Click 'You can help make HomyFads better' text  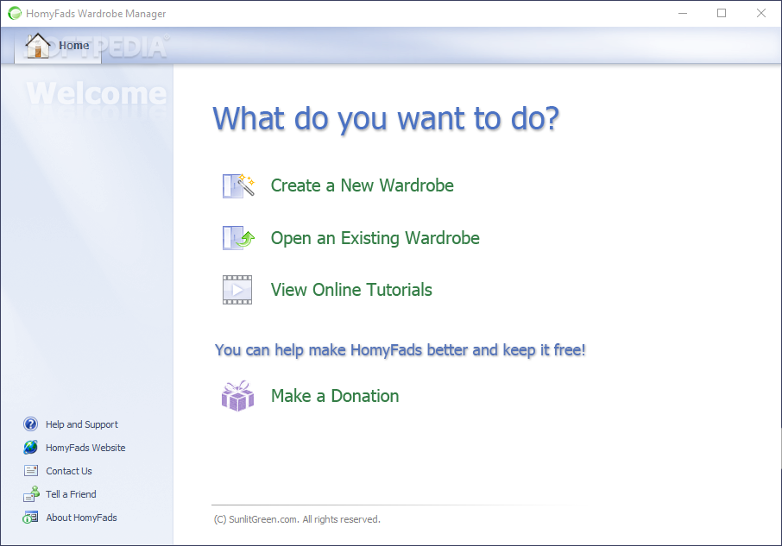click(x=400, y=350)
